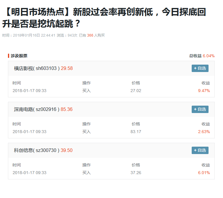The height and width of the screenshot is (198, 223).
Task: Click 操作 column header in 科创信息 card
Action: coord(87,165)
